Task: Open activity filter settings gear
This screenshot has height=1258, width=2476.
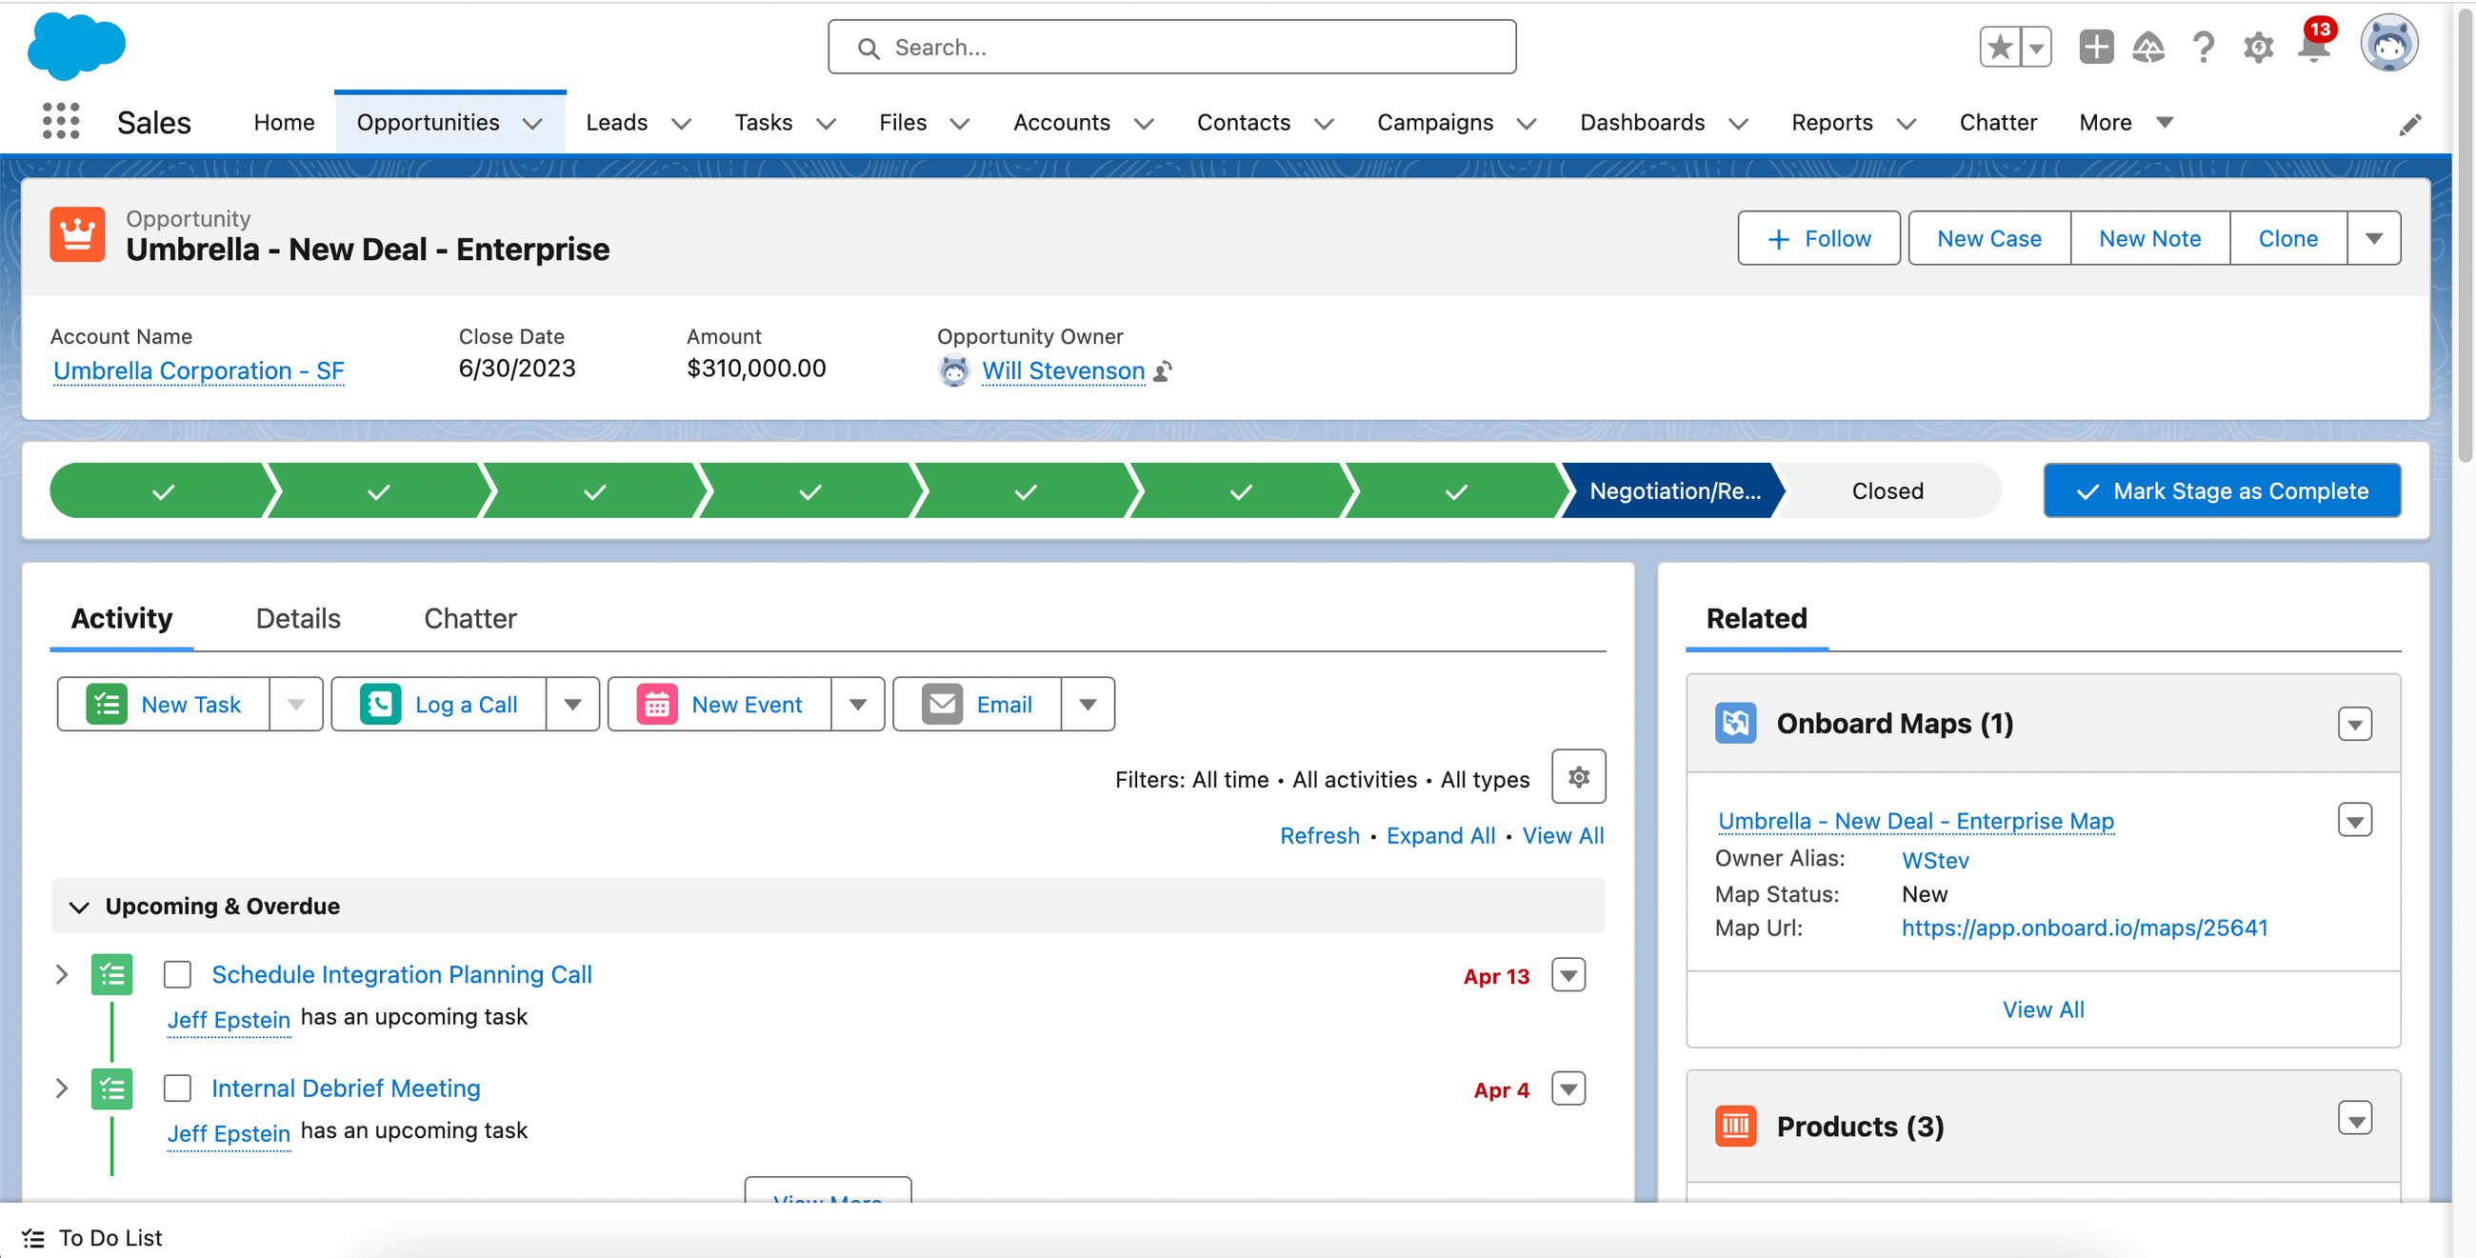Action: pos(1577,776)
